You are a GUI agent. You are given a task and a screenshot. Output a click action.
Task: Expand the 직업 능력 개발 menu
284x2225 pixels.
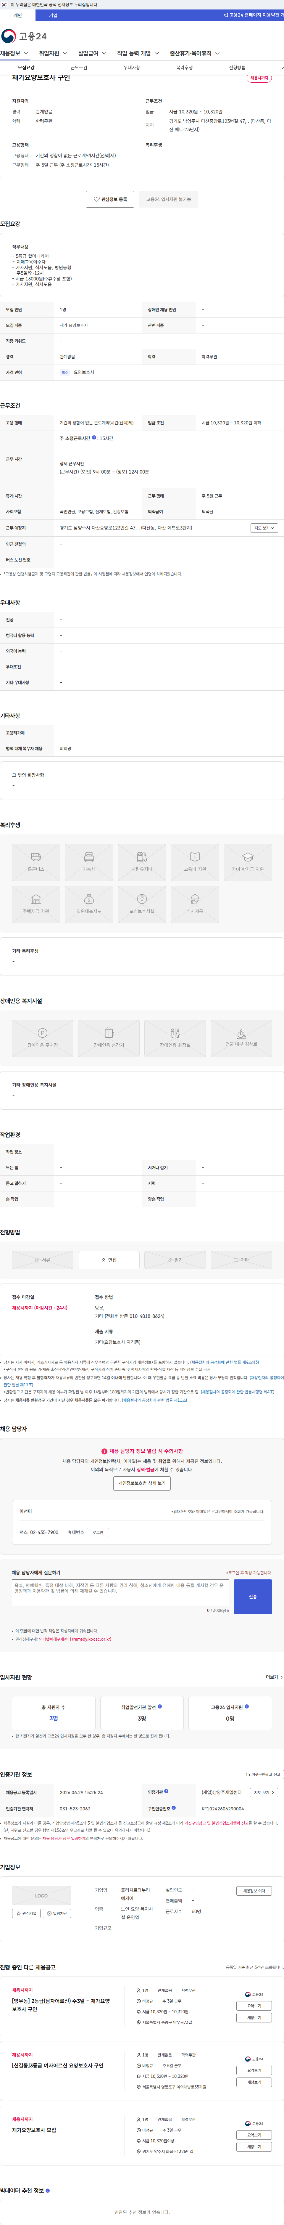(138, 54)
